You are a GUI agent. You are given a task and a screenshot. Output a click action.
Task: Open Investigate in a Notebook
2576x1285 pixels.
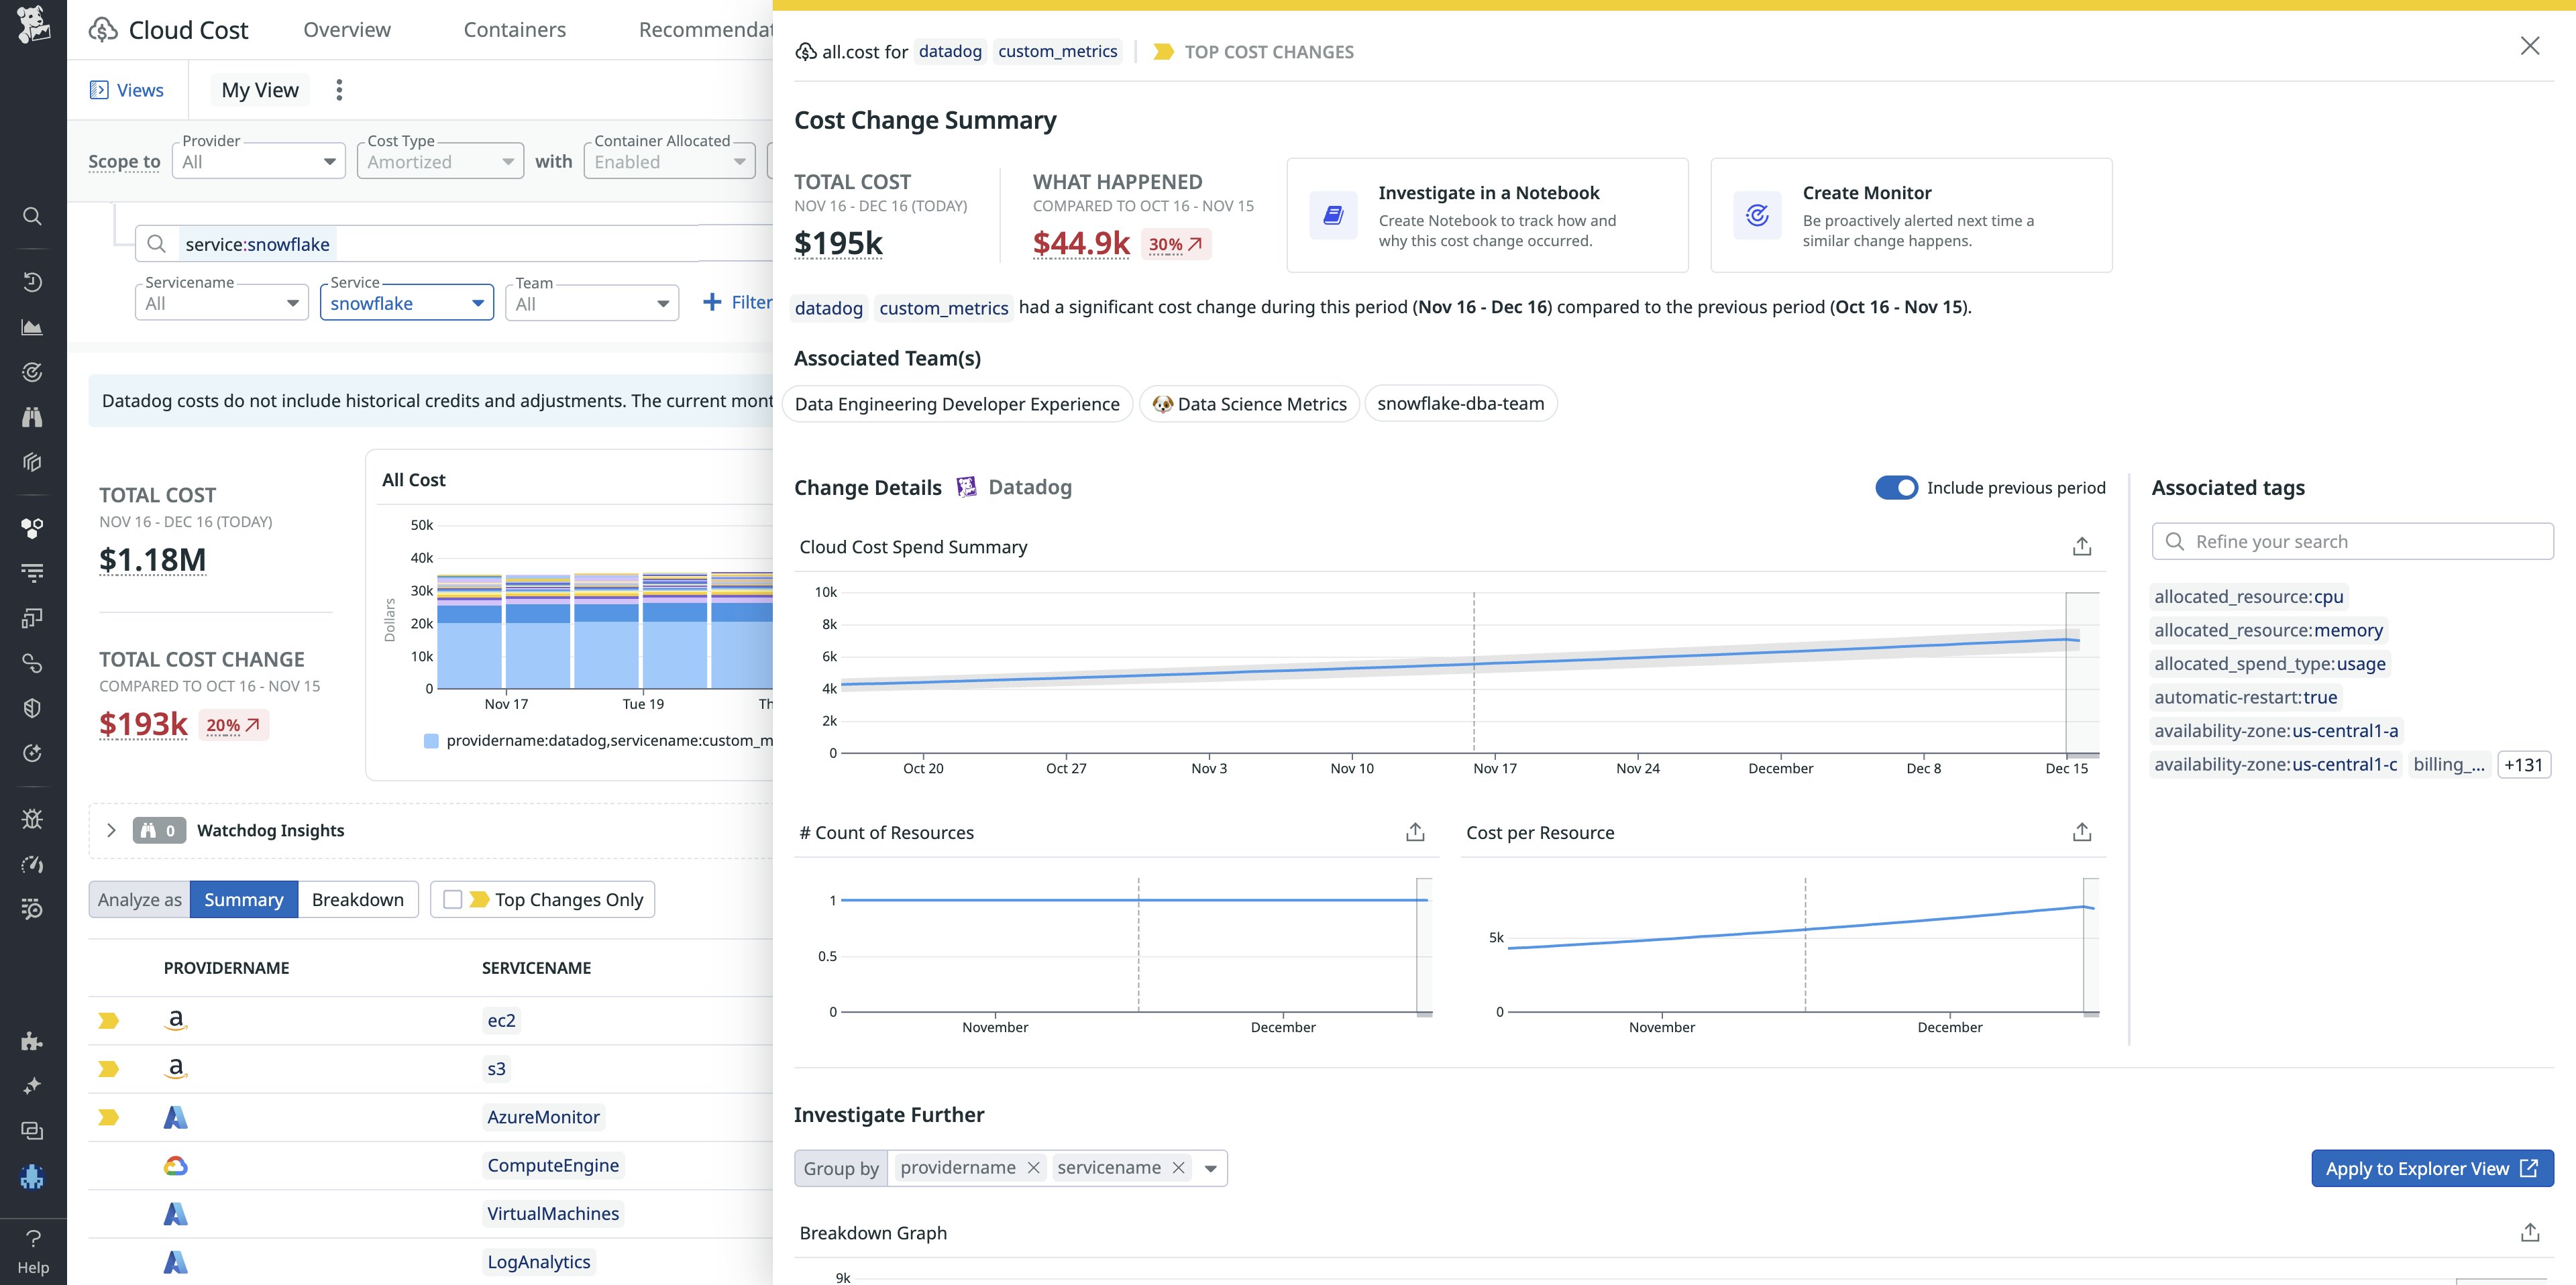[1487, 213]
